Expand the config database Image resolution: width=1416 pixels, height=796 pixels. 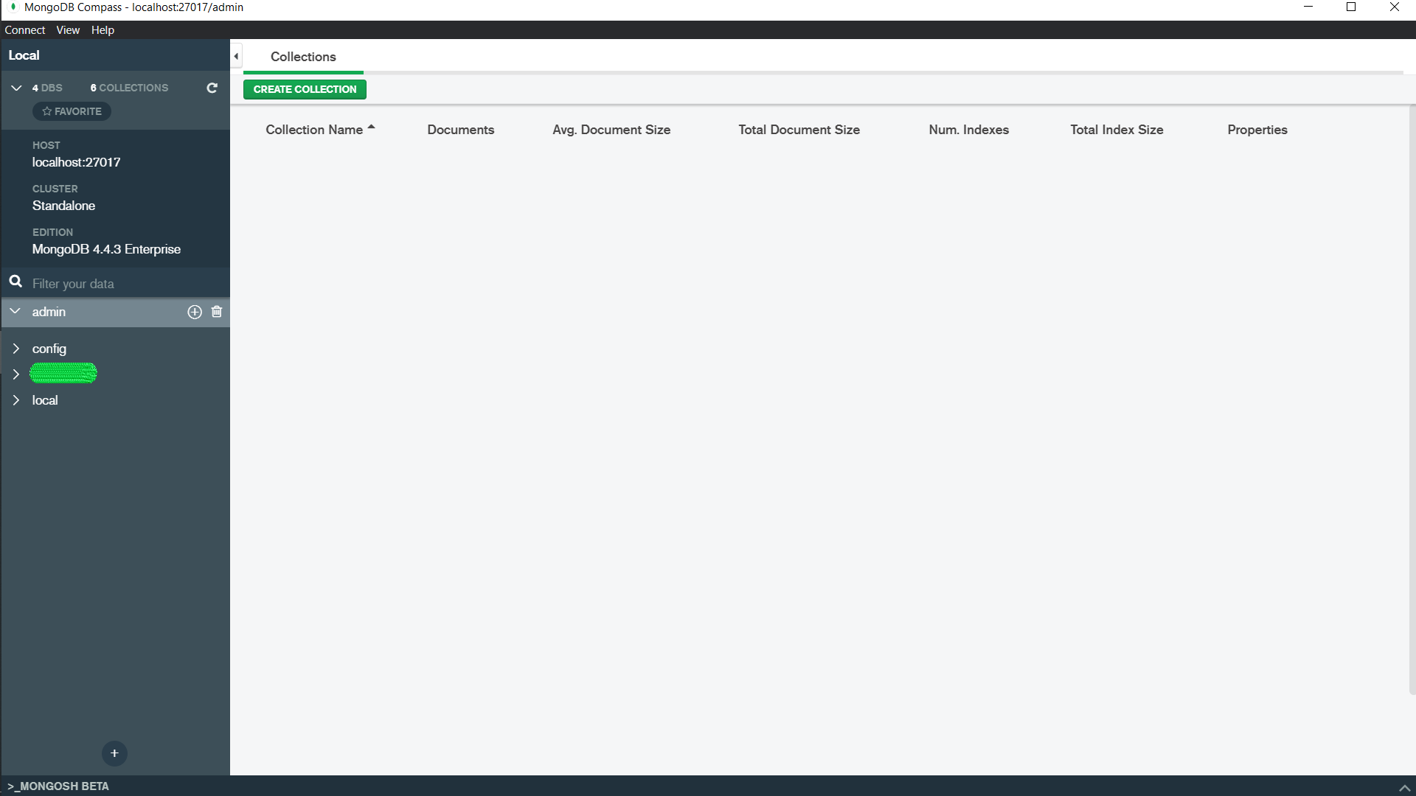(x=16, y=349)
